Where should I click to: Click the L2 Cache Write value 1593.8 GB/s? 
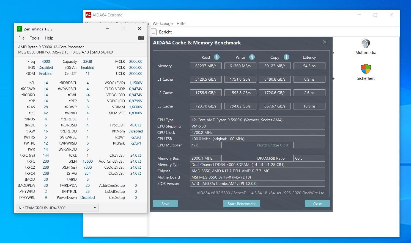pos(240,93)
